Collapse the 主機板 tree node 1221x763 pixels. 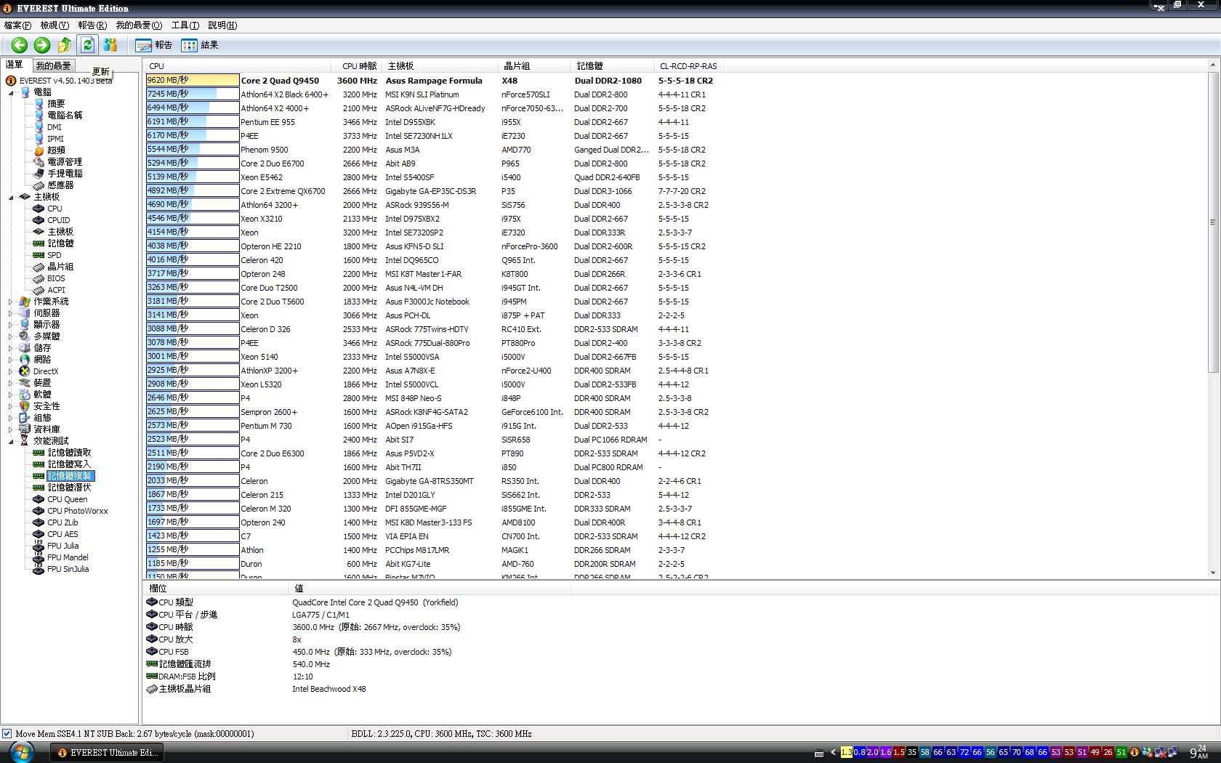(11, 198)
